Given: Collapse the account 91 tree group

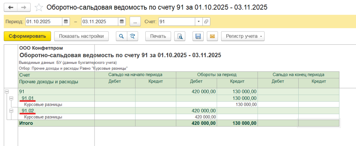Looking at the screenshot, I should (x=7, y=92).
